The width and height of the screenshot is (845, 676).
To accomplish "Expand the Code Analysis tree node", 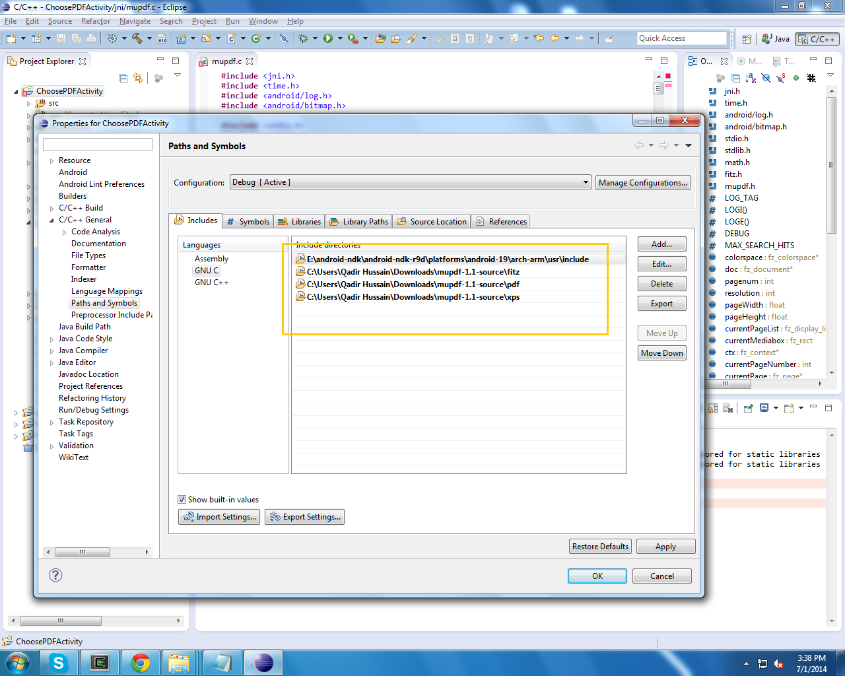I will pyautogui.click(x=65, y=232).
